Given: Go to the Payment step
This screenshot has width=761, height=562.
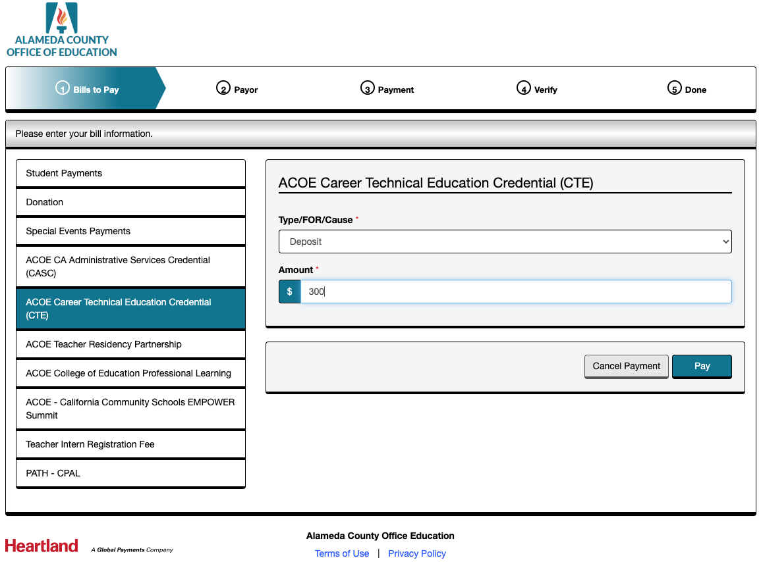Looking at the screenshot, I should click(x=387, y=89).
